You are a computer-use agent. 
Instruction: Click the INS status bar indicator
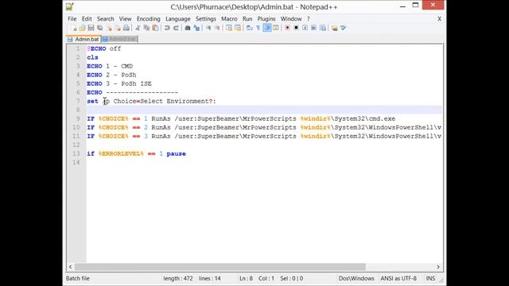click(x=430, y=278)
